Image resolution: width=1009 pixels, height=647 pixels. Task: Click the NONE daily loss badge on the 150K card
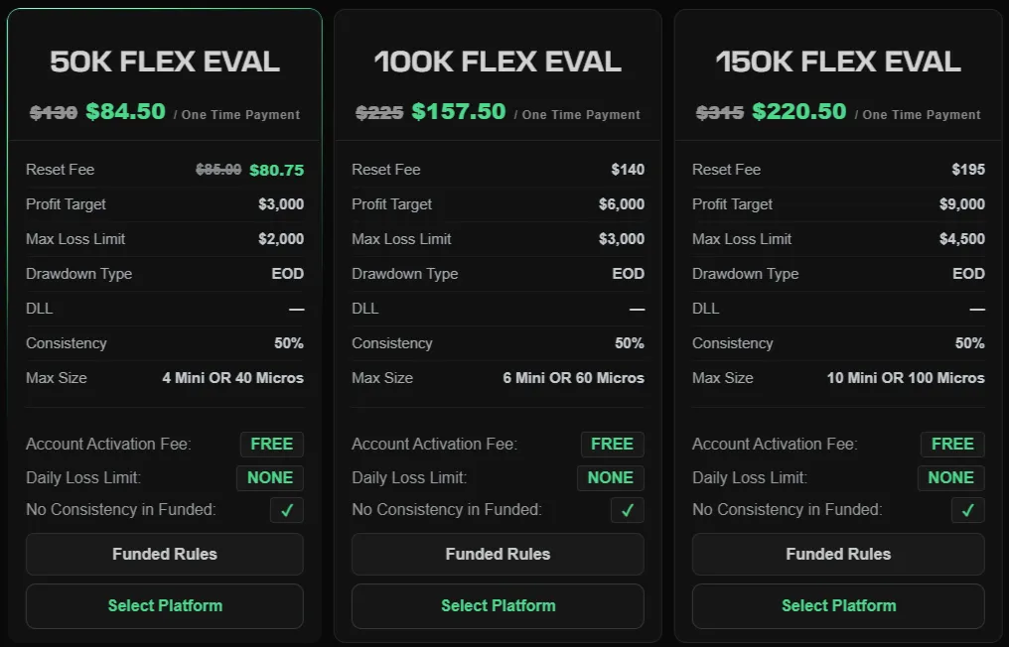click(x=951, y=478)
